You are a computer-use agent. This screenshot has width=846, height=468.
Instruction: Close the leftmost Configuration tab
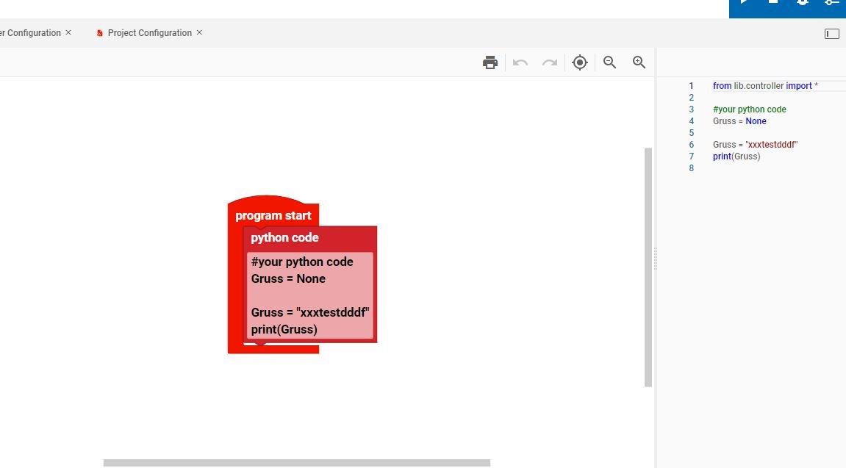[68, 32]
